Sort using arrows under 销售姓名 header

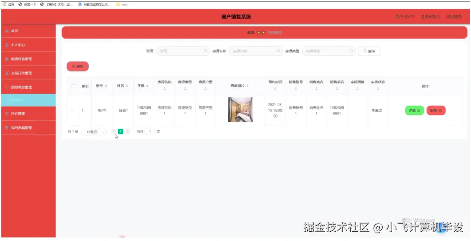point(316,89)
